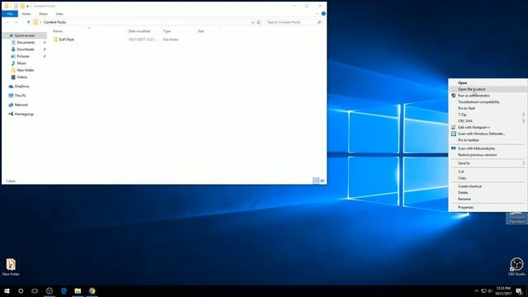Expand the 7-Zip submenu
Viewport: 528px width, 297px height.
click(488, 115)
